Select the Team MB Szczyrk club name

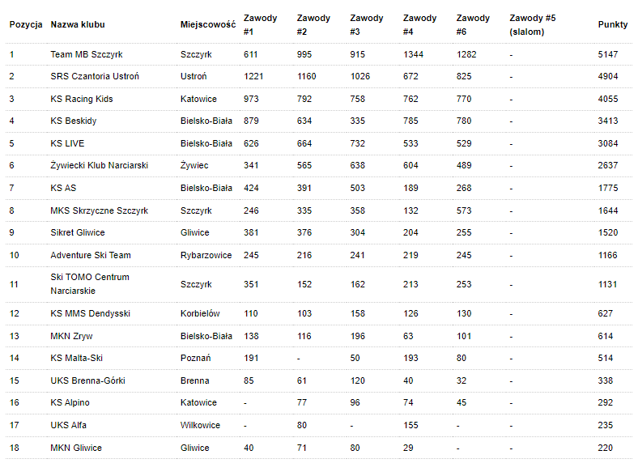87,54
